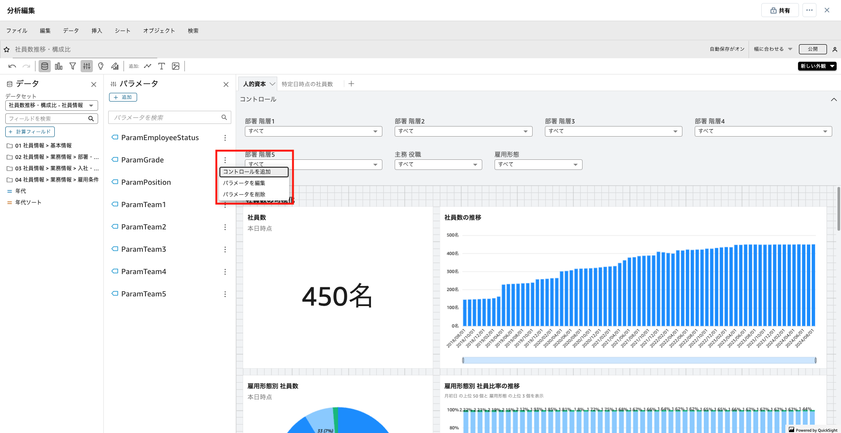841x433 pixels.
Task: Toggle the Parameters sliders icon
Action: pos(87,66)
